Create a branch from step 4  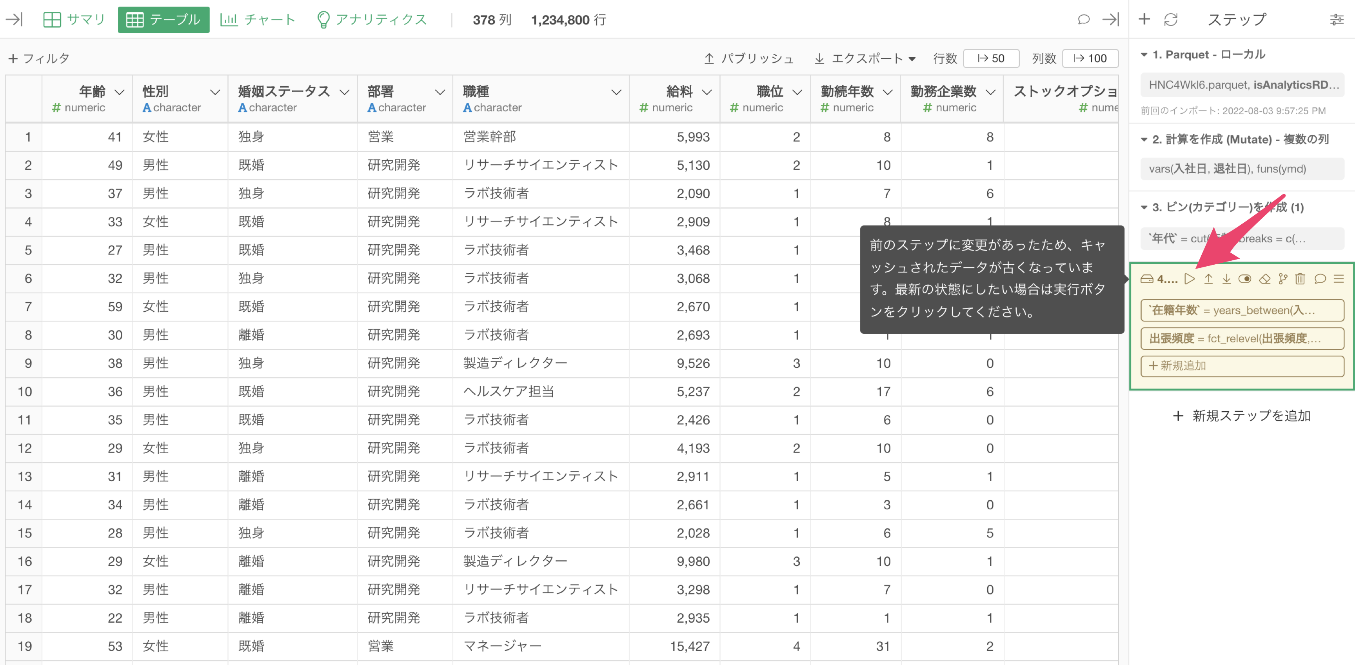point(1283,279)
